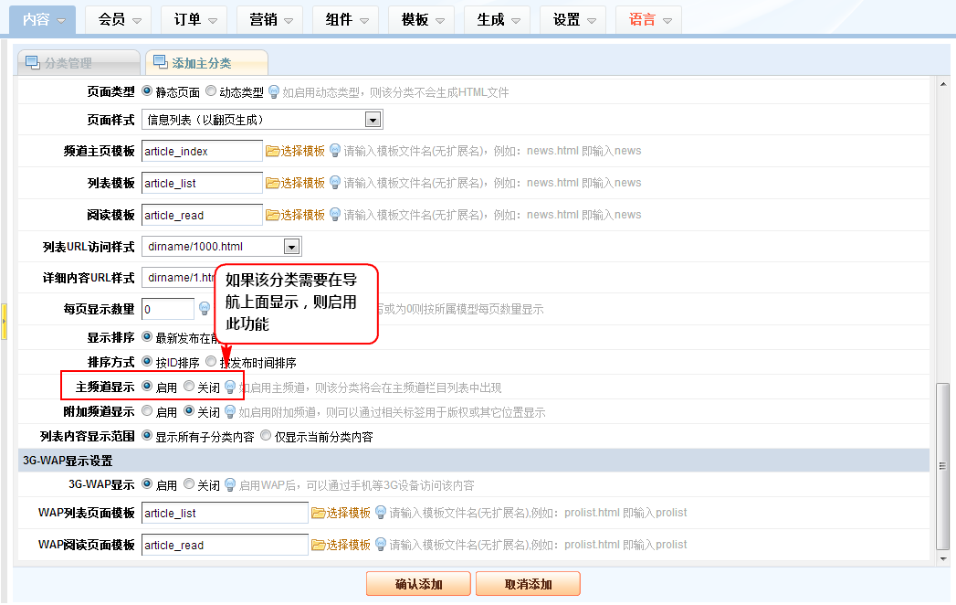Enable 启用 radio for 附加频道显示

tap(147, 412)
